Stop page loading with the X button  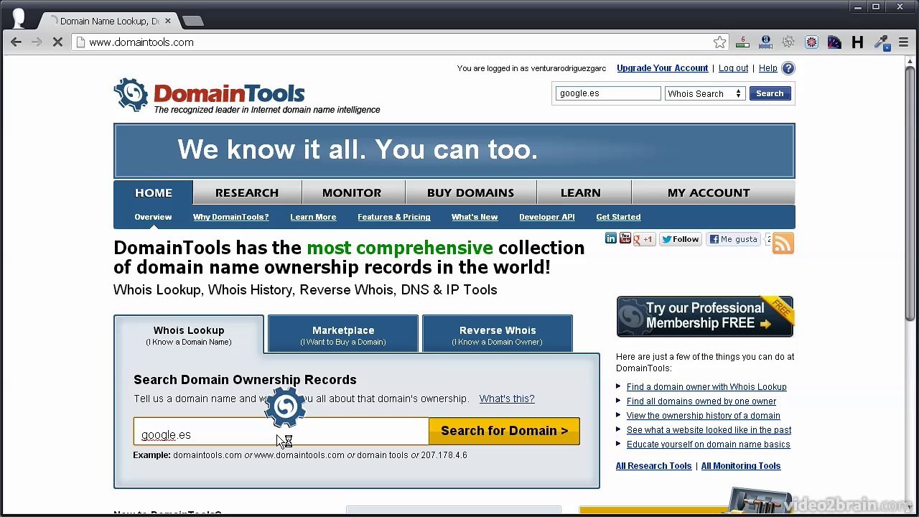[57, 42]
